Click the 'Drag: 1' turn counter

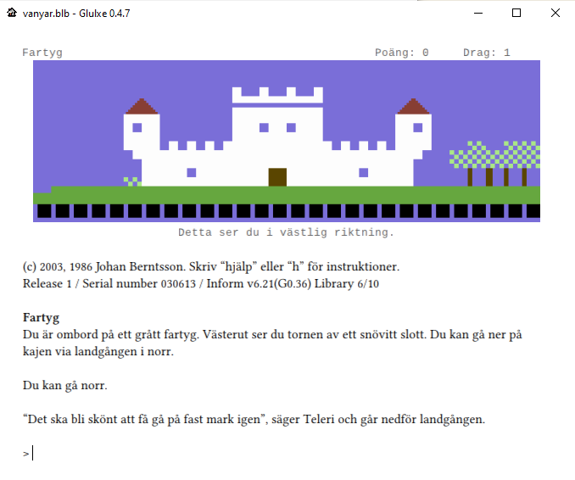486,53
